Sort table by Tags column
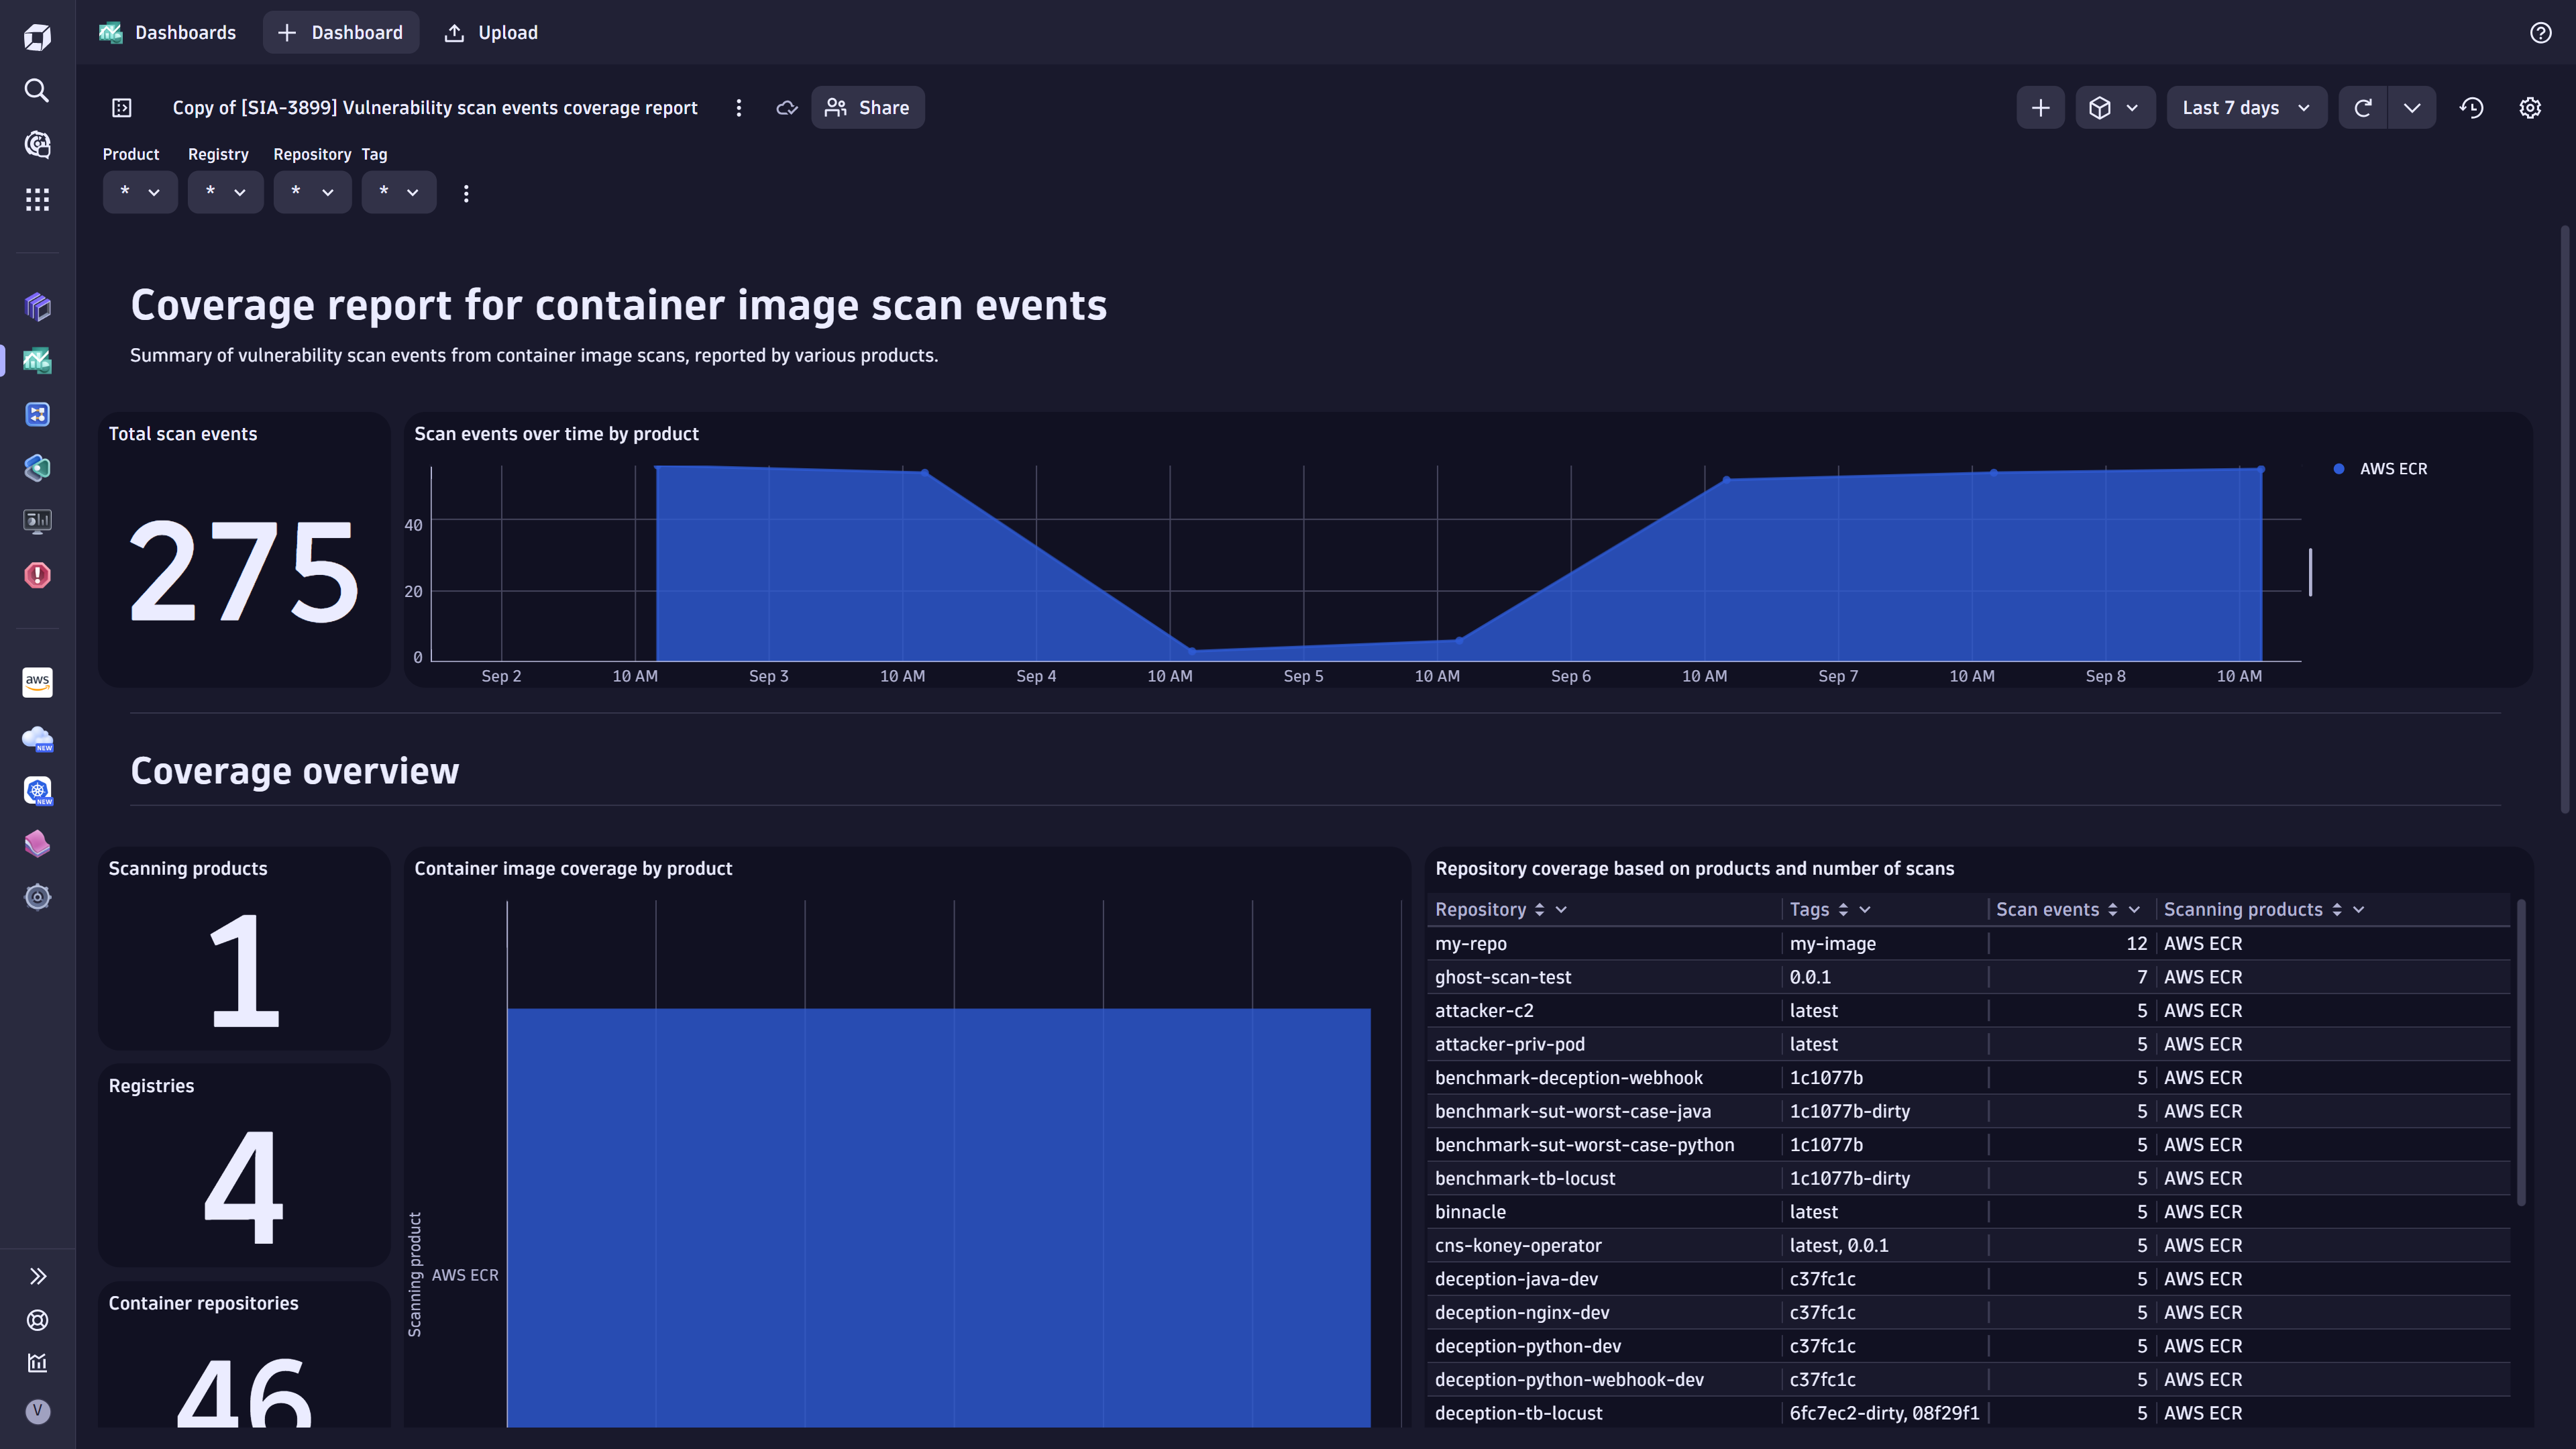The image size is (2576, 1449). [x=1843, y=910]
